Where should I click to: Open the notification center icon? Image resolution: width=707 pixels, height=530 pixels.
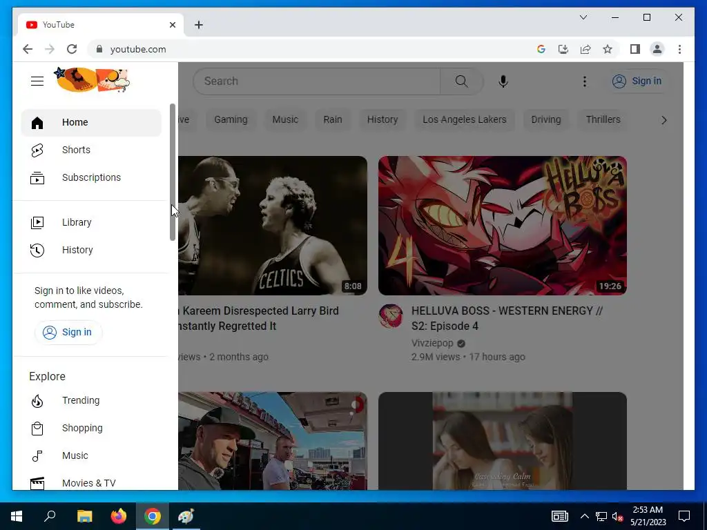[x=684, y=516]
